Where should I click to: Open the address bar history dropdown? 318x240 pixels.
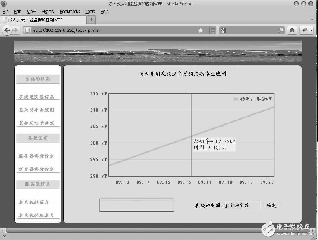(208, 30)
